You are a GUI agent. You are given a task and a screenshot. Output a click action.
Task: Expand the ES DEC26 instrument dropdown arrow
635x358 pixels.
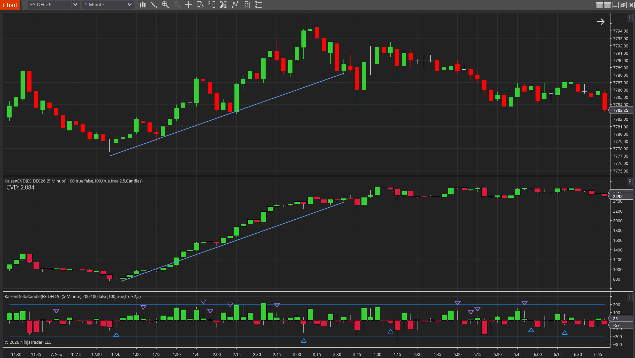point(75,5)
